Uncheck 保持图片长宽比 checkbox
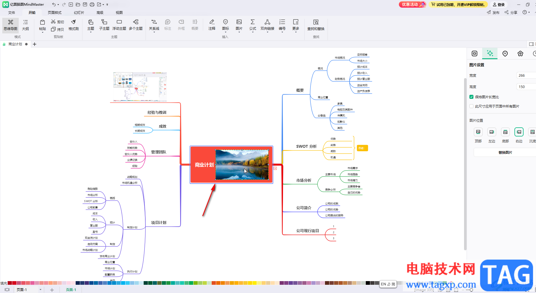Image resolution: width=536 pixels, height=293 pixels. pos(471,97)
